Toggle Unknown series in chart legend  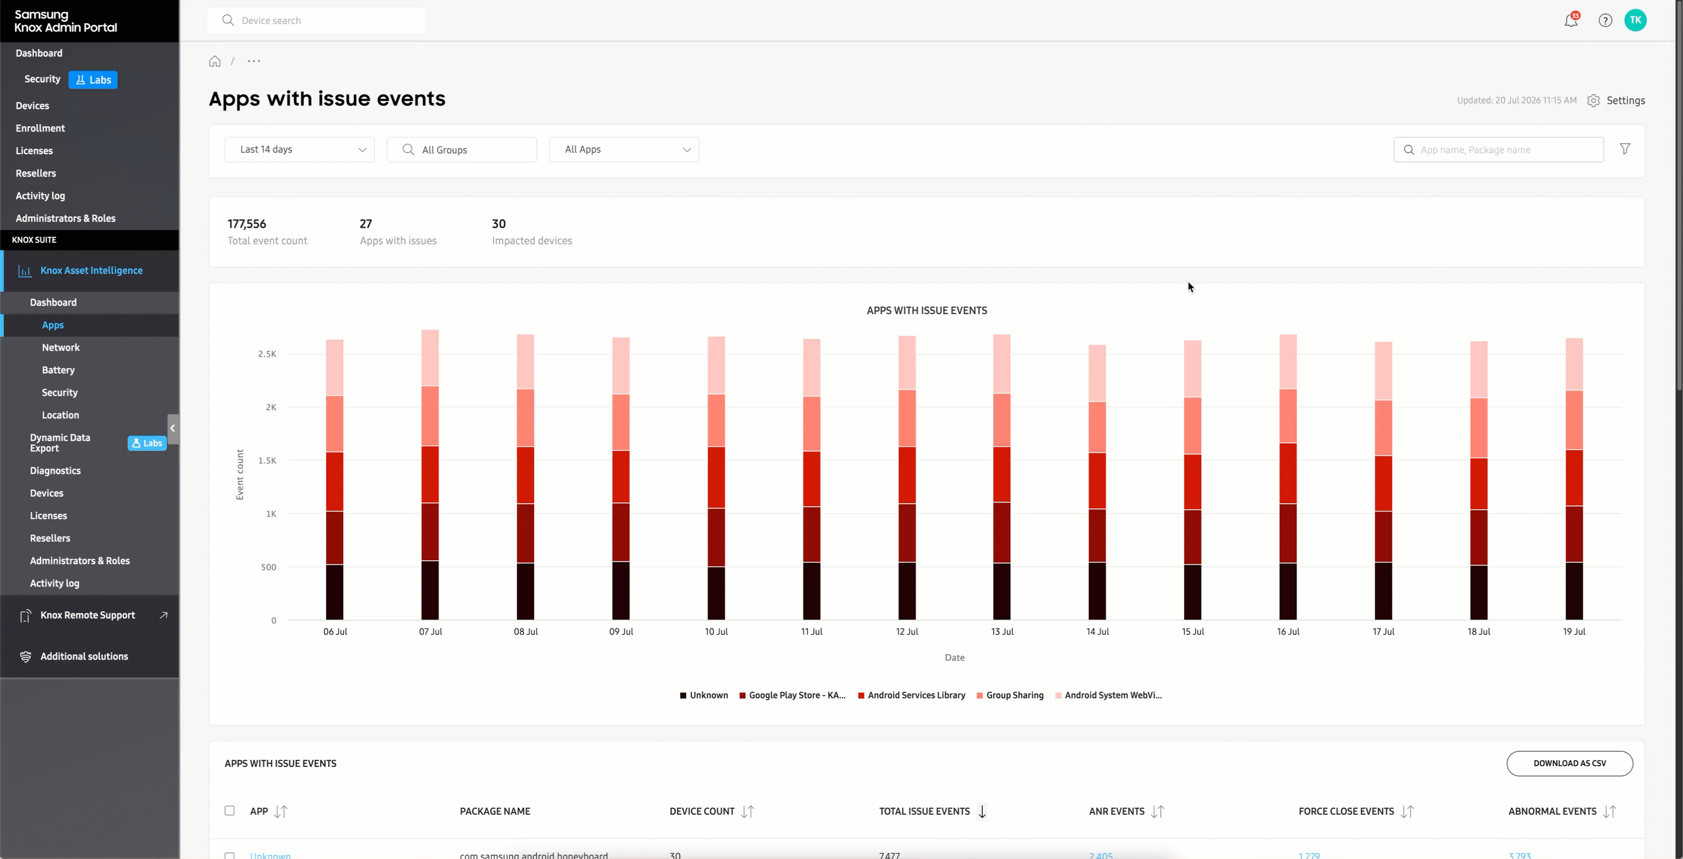tap(704, 695)
